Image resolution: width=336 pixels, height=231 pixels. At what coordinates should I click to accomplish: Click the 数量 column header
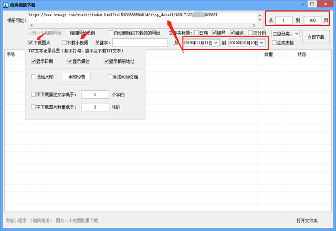coord(268,54)
